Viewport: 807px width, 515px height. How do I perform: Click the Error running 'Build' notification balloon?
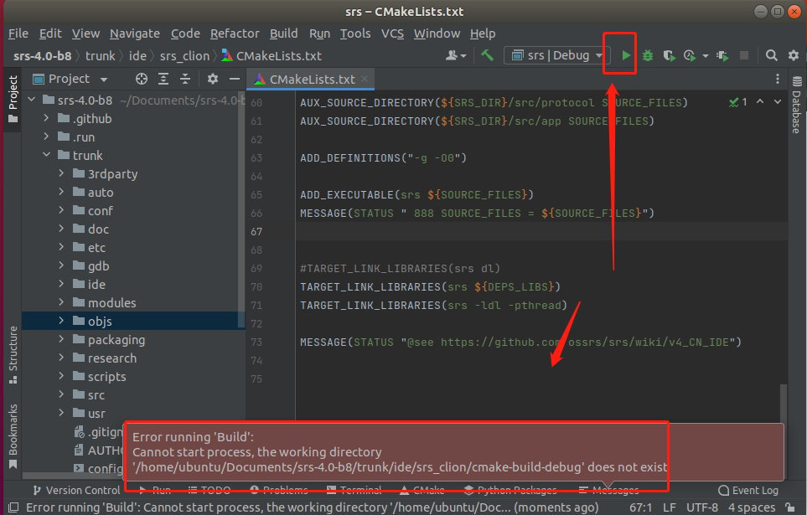pos(454,452)
